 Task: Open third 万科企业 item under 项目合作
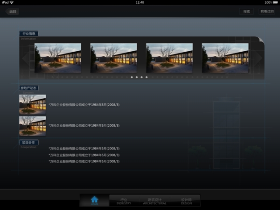click(84, 162)
